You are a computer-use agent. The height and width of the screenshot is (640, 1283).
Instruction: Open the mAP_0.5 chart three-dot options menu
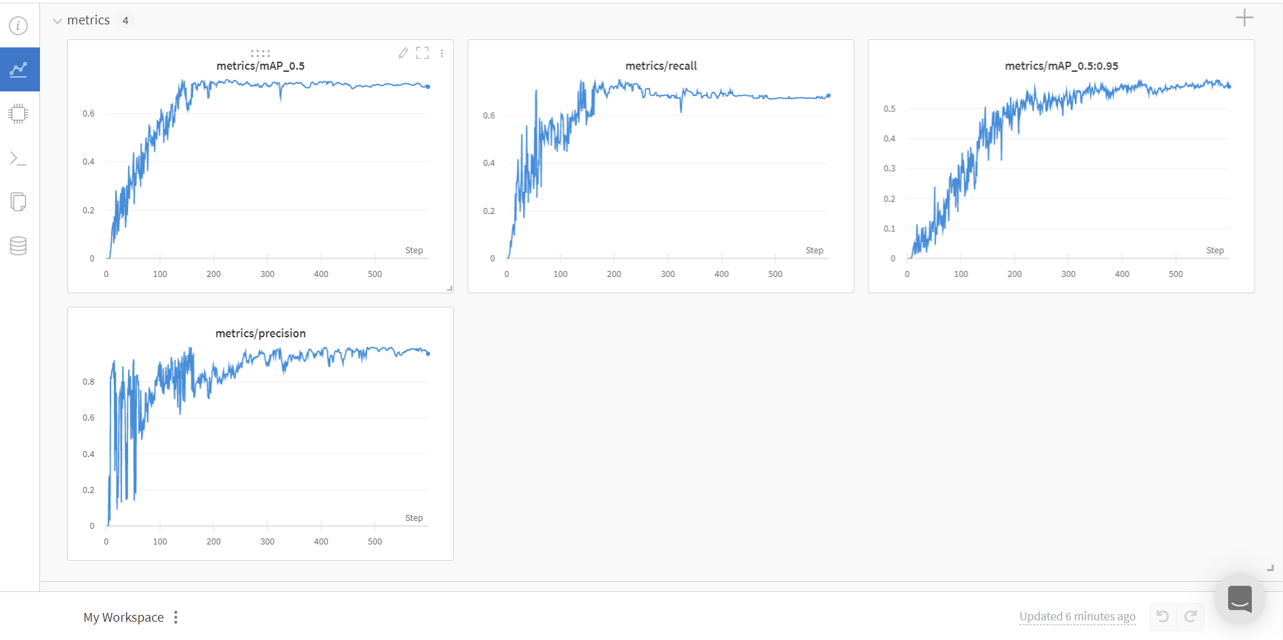click(x=442, y=53)
